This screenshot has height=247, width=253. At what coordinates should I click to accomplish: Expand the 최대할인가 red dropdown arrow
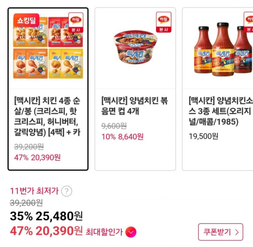131,232
